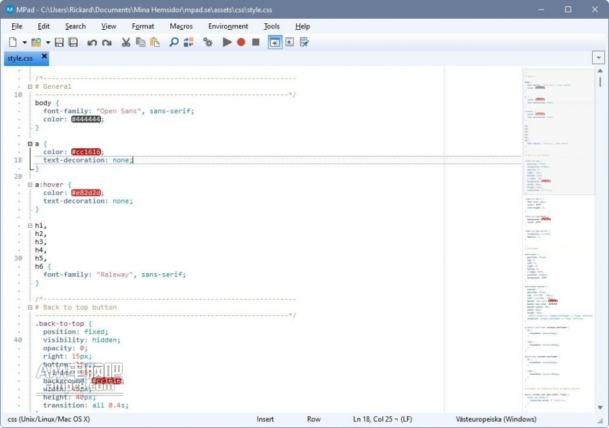Click the #cc1616 color in 'a' rule

[86, 152]
